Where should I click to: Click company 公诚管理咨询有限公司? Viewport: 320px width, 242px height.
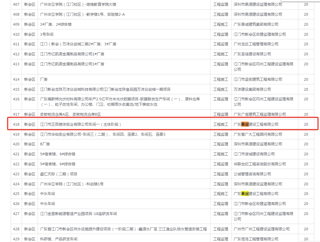click(252, 174)
